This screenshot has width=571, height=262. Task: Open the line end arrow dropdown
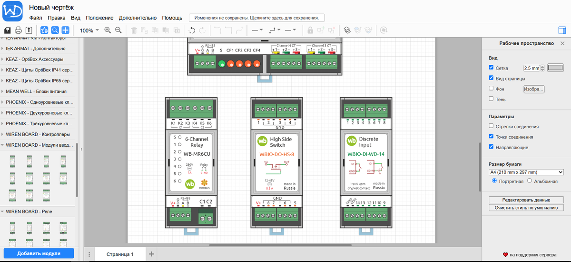(x=290, y=30)
